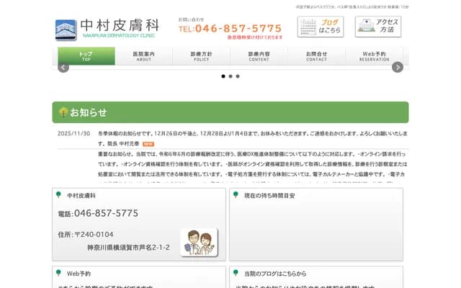461x288 pixels.
Task: Open the access directions button
Action: coord(377,27)
